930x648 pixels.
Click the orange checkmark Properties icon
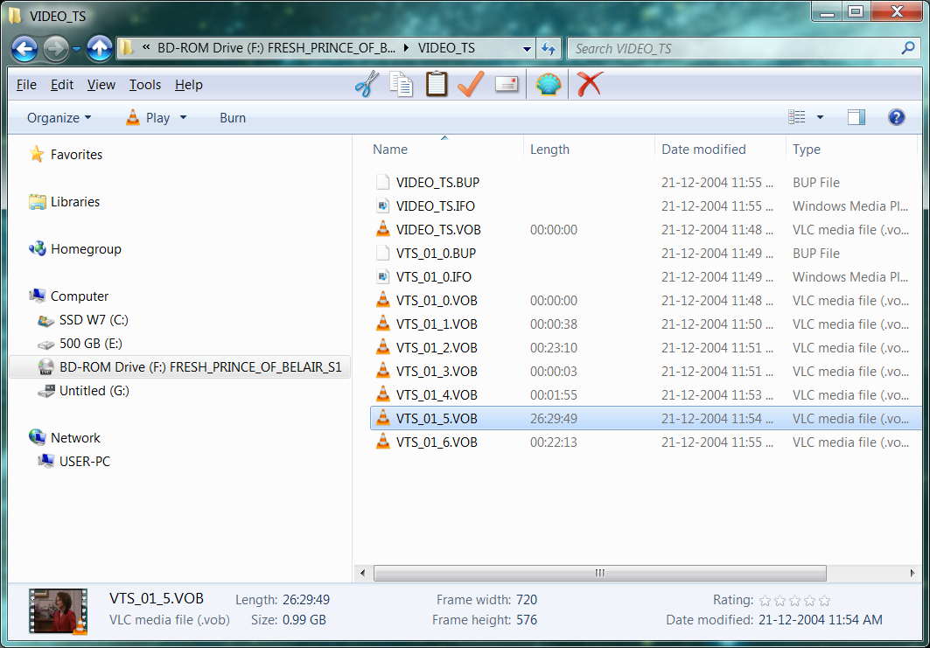click(x=471, y=84)
